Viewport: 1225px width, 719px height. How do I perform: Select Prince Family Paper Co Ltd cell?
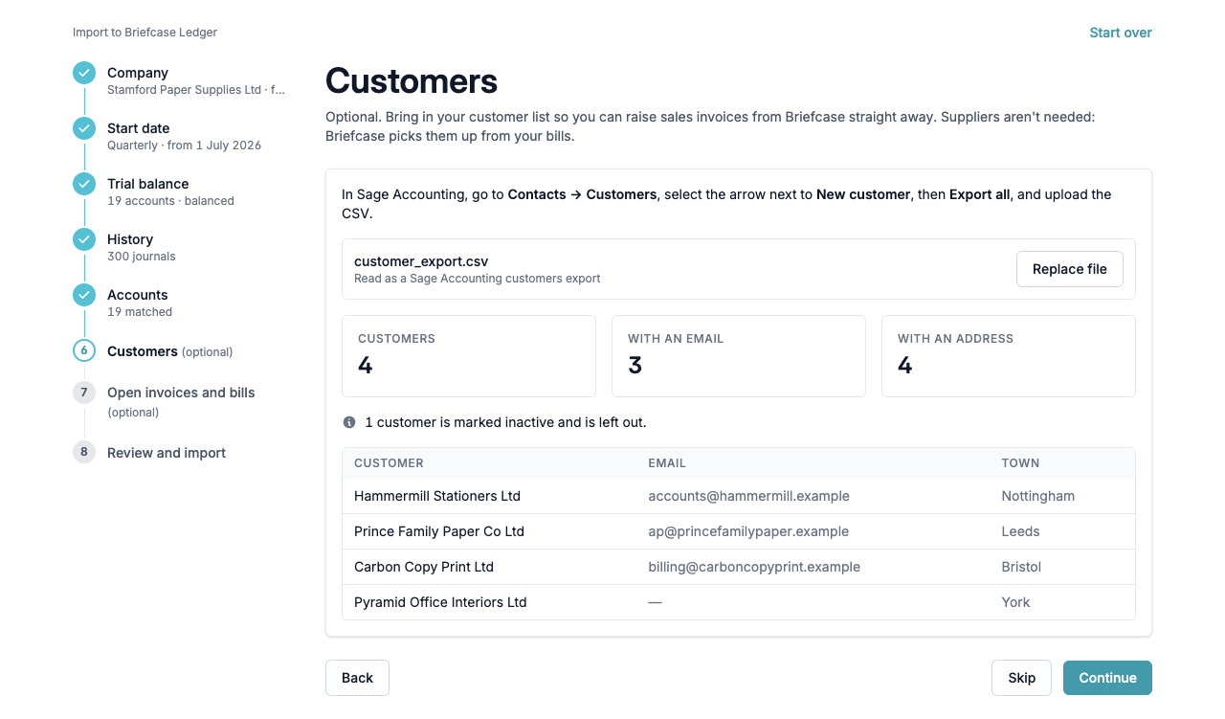click(439, 531)
